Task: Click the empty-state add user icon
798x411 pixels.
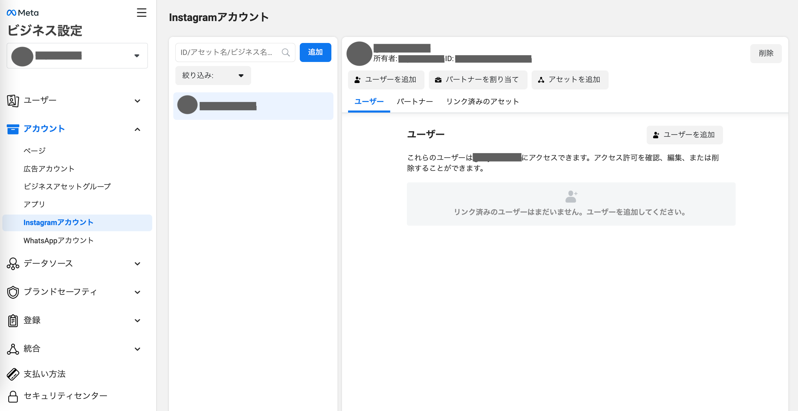Action: 571,197
